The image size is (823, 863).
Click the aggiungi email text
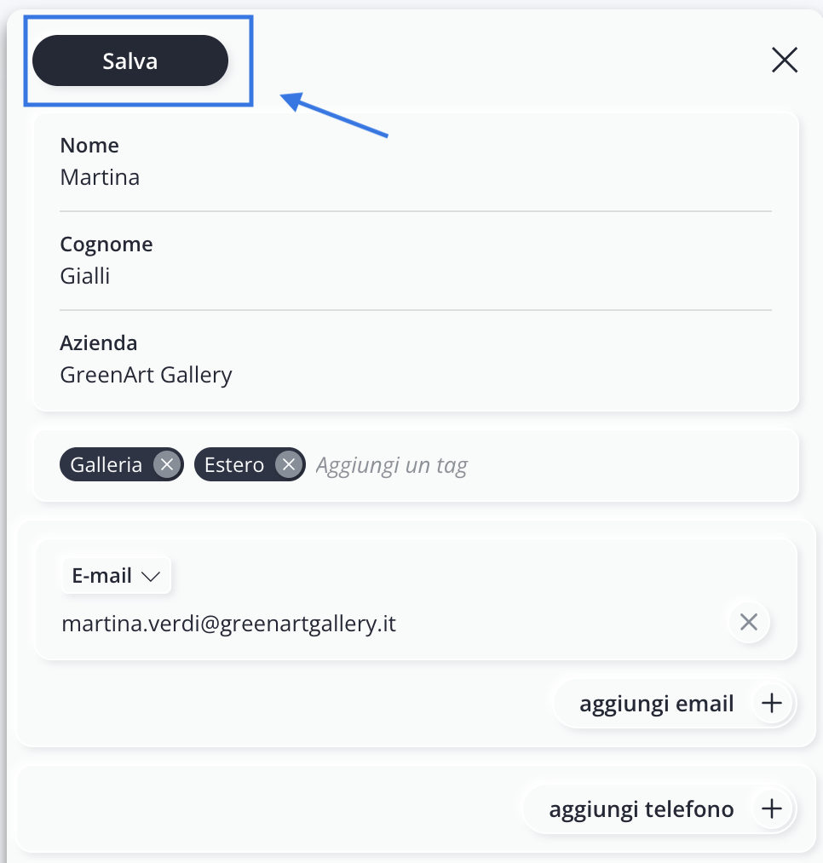(x=656, y=704)
